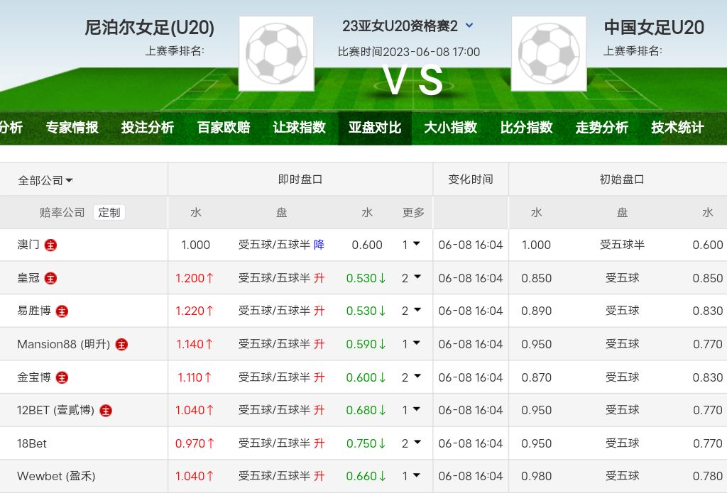Expand the 23亚女U20资格赛2 match selector
This screenshot has height=493, width=727.
tap(469, 26)
